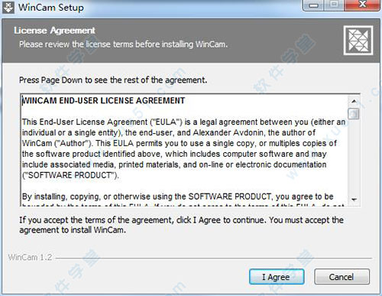Click the license text scrollbar thumb
Screen dimensions: 382x296
(x=354, y=113)
